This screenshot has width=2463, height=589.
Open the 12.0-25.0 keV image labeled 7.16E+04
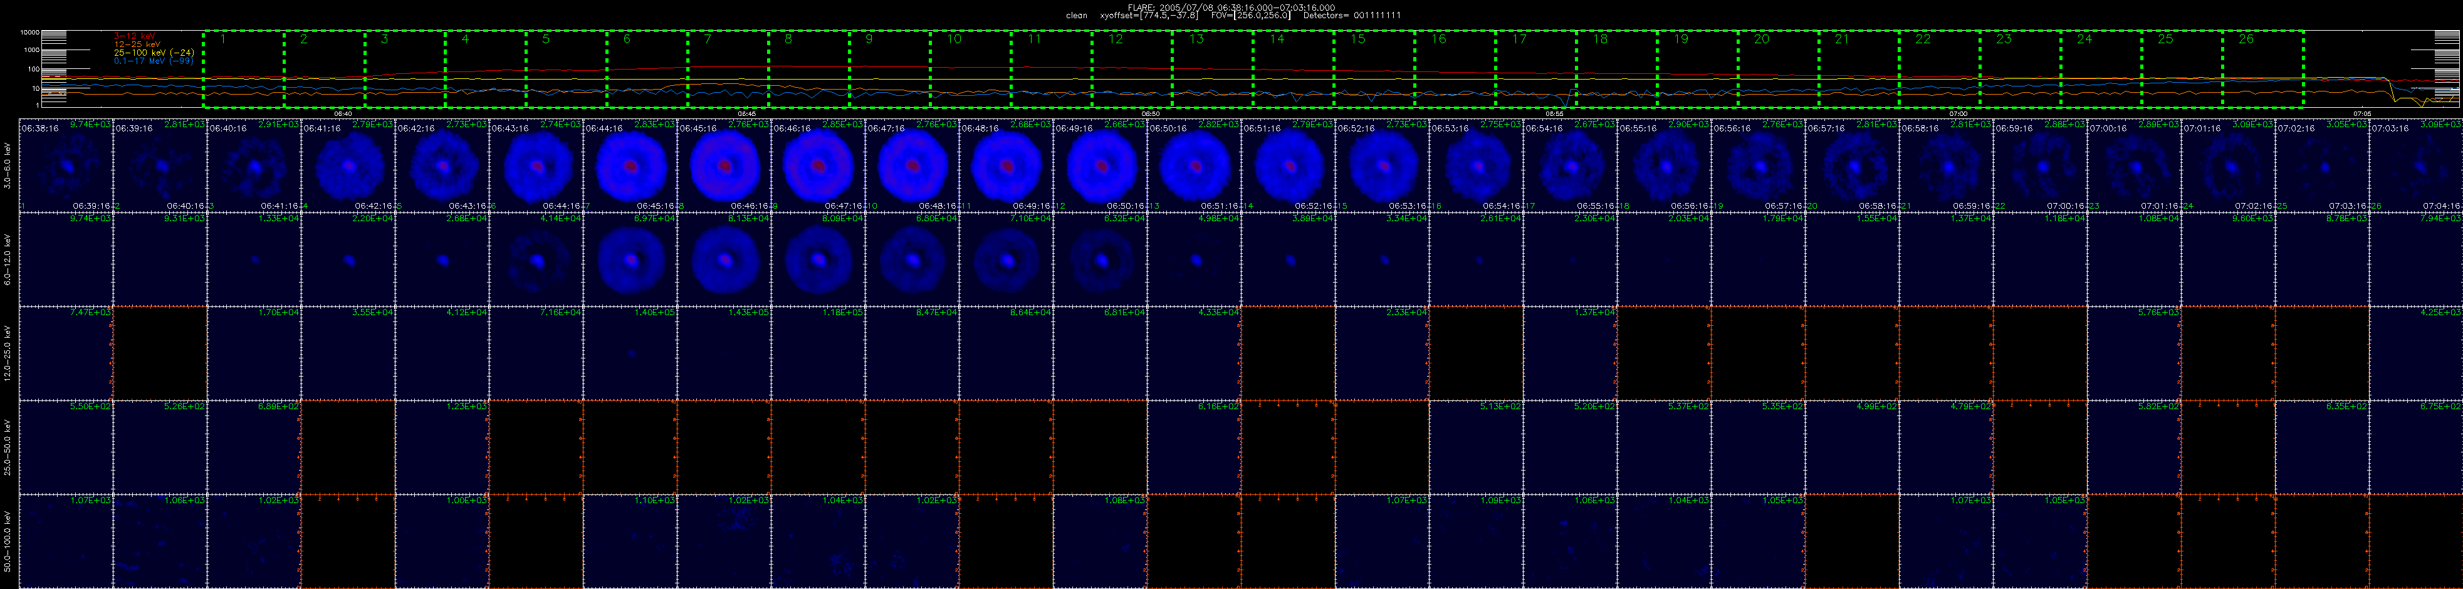536,353
